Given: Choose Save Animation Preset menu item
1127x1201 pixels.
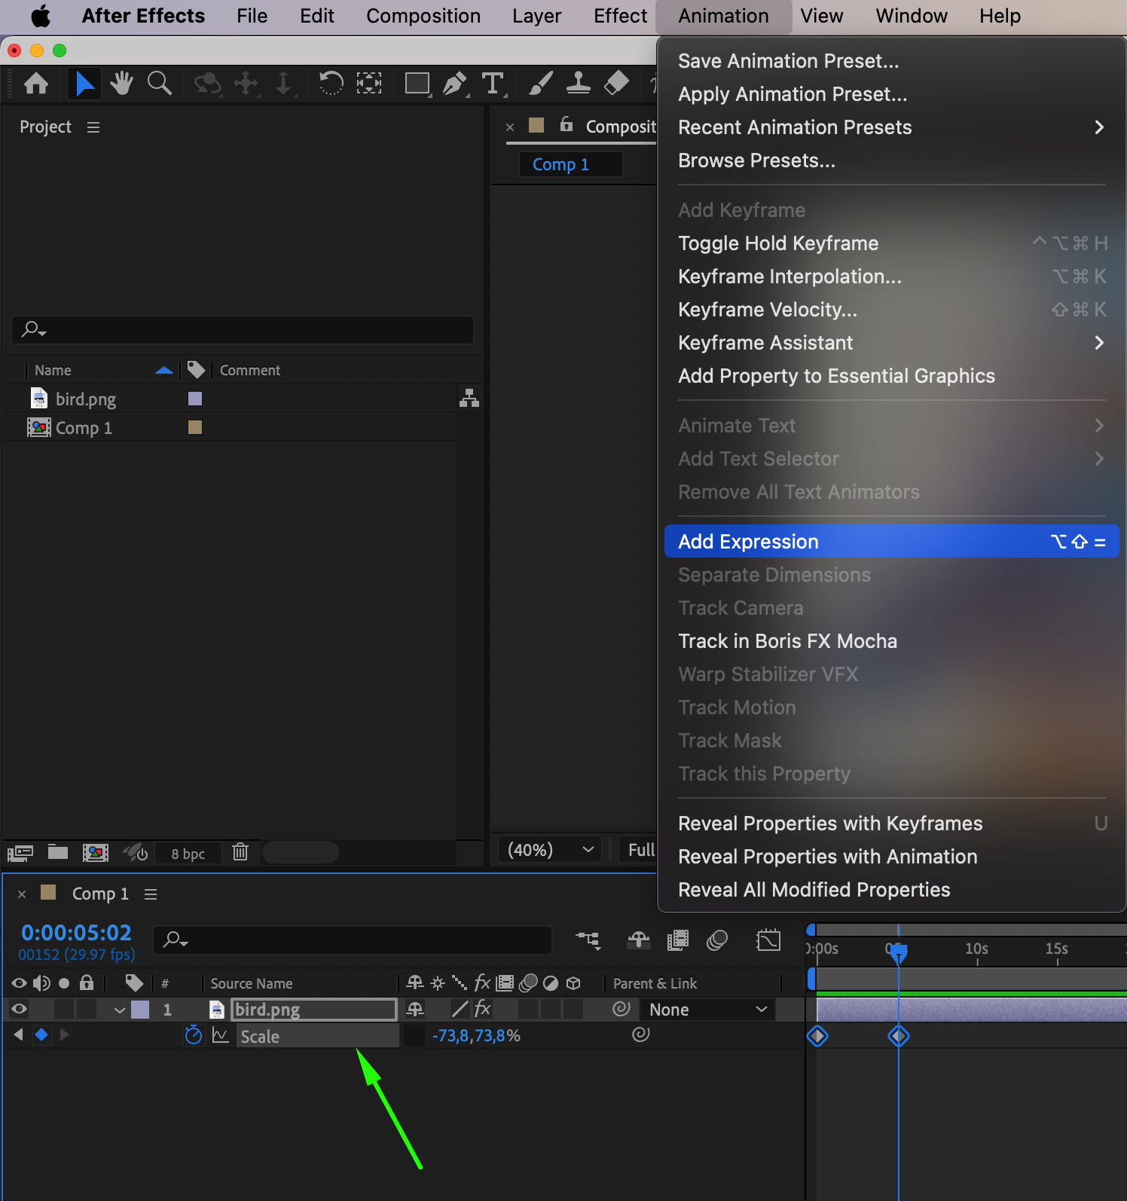Looking at the screenshot, I should click(x=891, y=61).
